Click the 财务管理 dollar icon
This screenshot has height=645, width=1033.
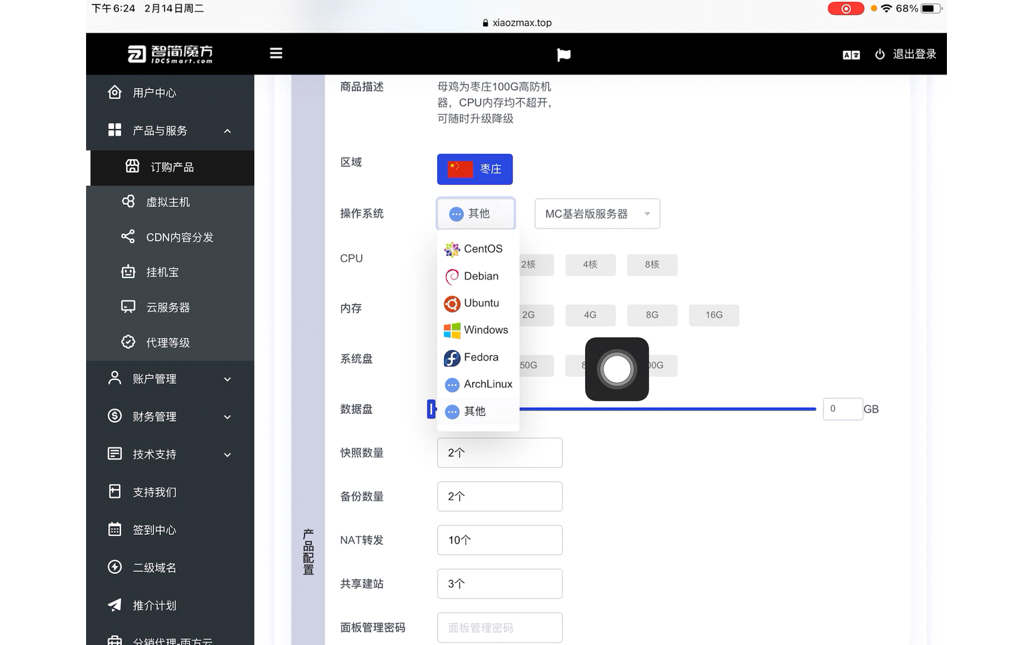click(x=115, y=416)
